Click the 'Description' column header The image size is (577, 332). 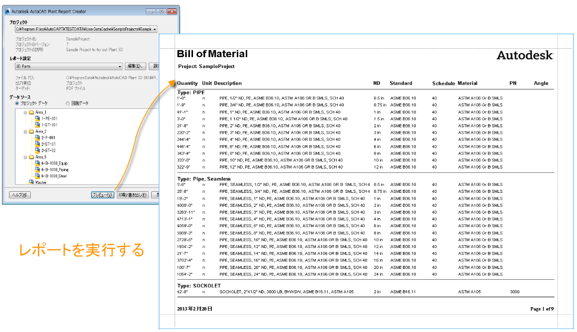coord(228,83)
